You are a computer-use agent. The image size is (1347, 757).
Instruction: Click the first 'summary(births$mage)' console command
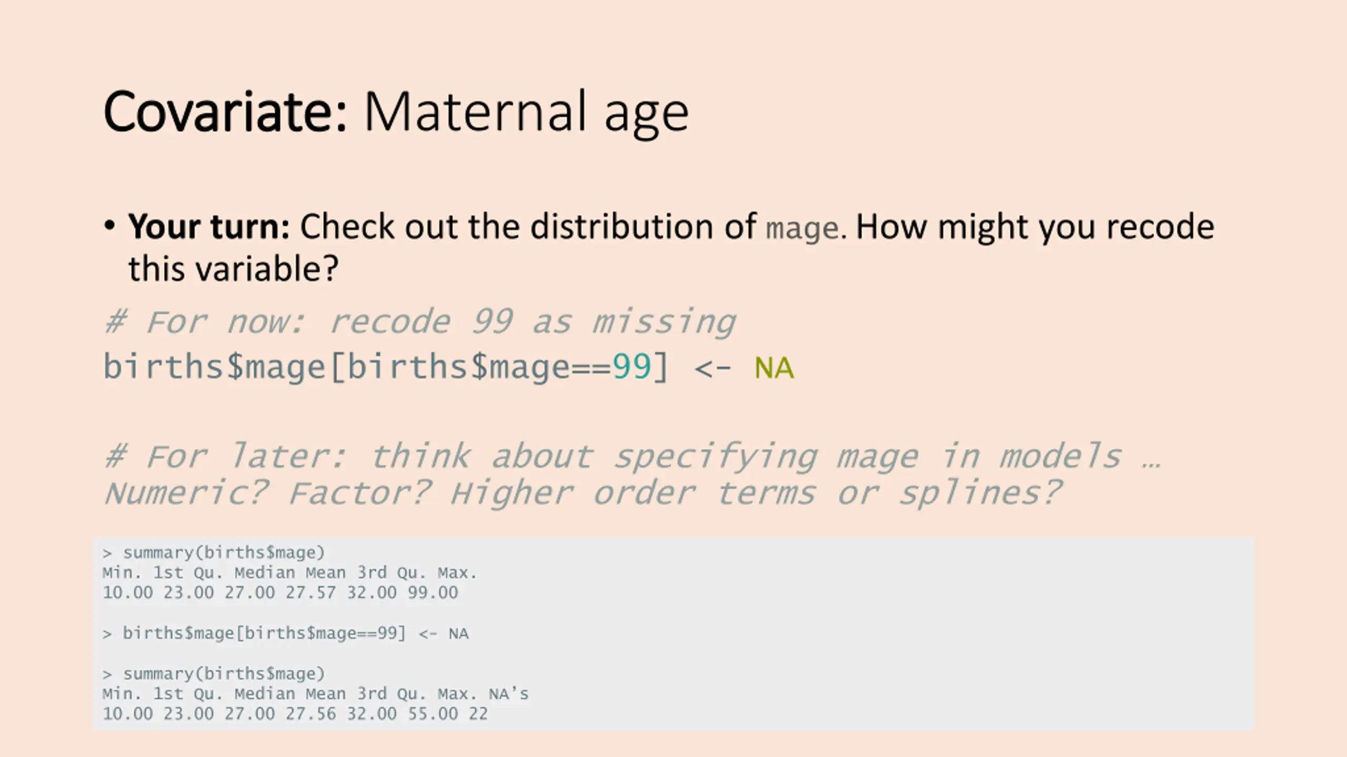(224, 553)
